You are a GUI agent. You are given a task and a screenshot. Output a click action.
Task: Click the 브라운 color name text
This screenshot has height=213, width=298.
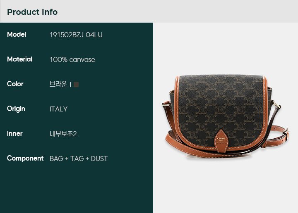click(58, 84)
